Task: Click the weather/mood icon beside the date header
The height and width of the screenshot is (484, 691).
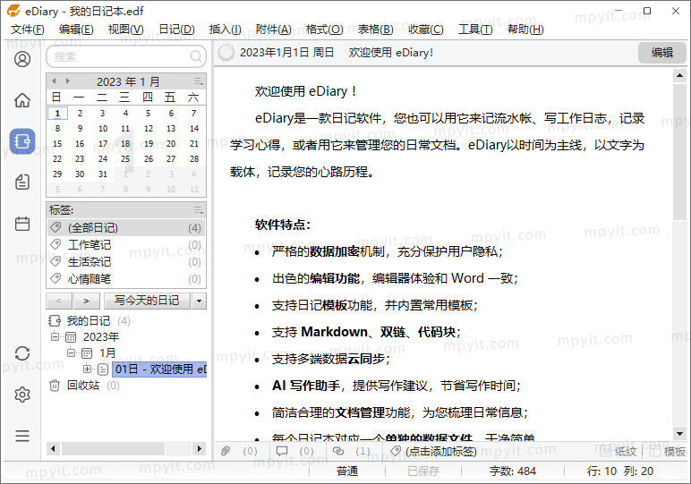Action: 226,53
